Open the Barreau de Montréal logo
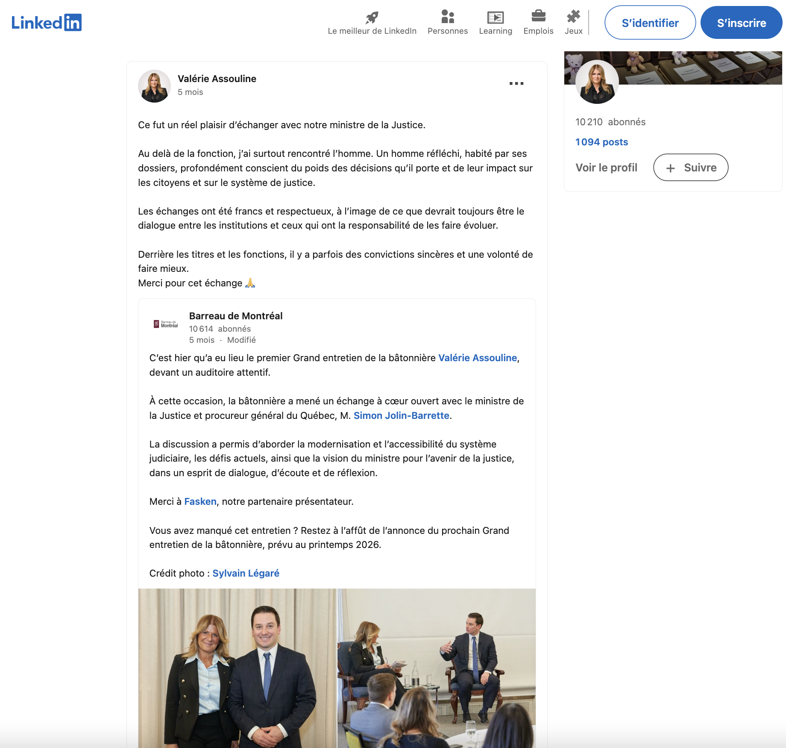This screenshot has width=786, height=748. [166, 324]
